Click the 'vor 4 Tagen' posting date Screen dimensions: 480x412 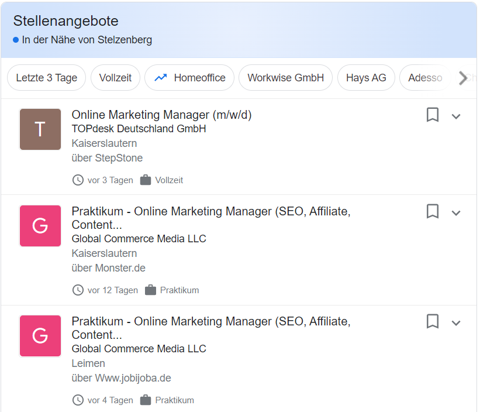click(x=110, y=400)
